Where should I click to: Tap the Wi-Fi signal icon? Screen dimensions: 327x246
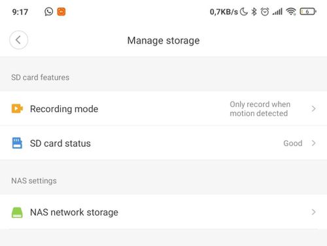pos(291,11)
